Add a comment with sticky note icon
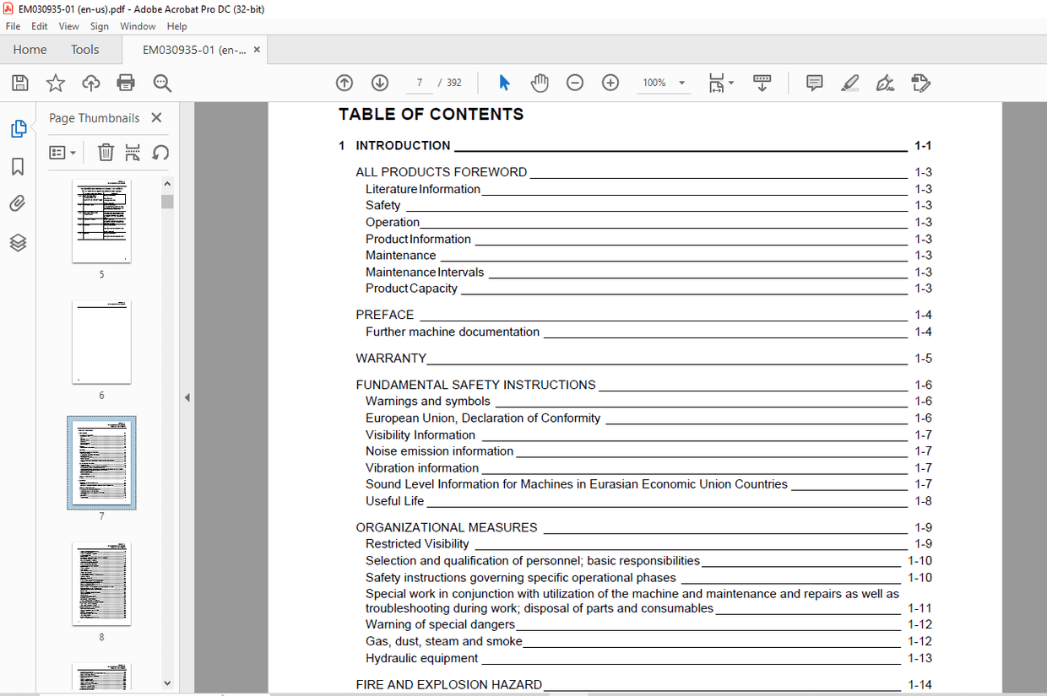Image resolution: width=1047 pixels, height=696 pixels. [814, 83]
